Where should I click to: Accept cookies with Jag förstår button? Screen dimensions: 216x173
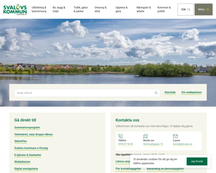coord(197,161)
